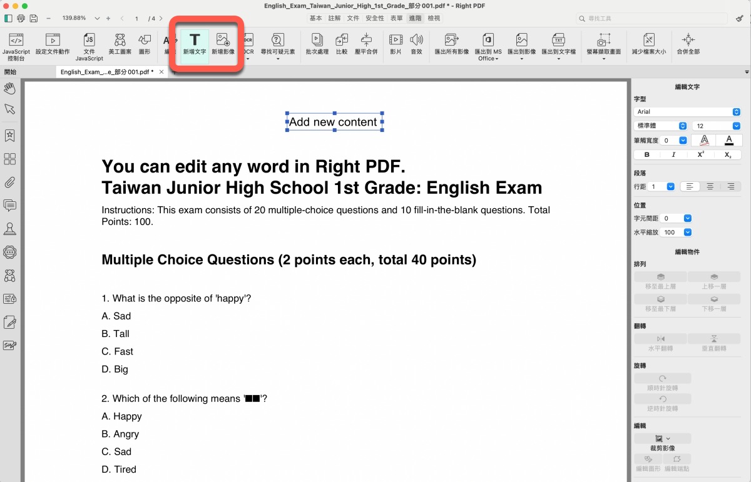The image size is (751, 482).
Task: Insert a 影片 video
Action: point(396,44)
